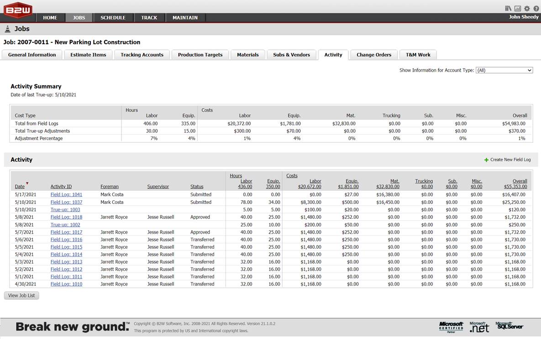Open True-up: 1003
The image size is (541, 339).
tap(65, 210)
